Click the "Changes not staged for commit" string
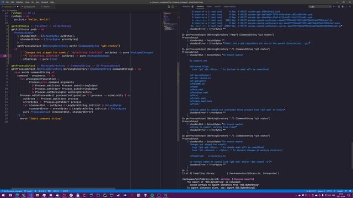353x198 pixels. [x=46, y=53]
